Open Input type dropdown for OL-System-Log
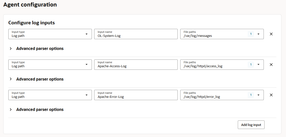 point(86,34)
